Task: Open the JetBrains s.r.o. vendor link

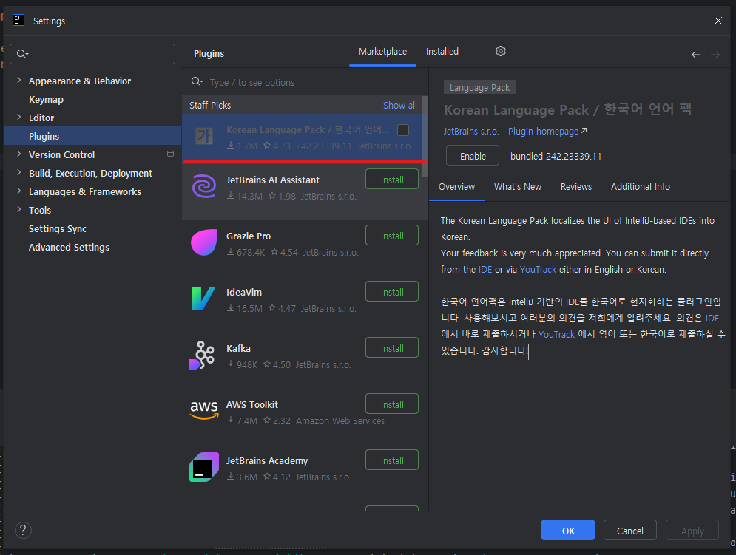Action: click(471, 132)
